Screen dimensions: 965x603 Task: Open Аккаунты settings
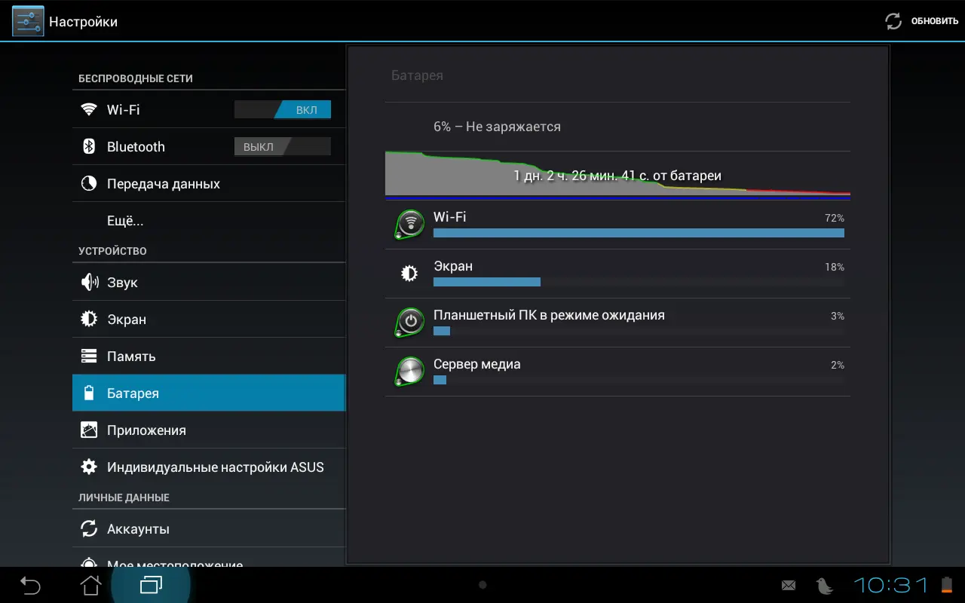[209, 528]
